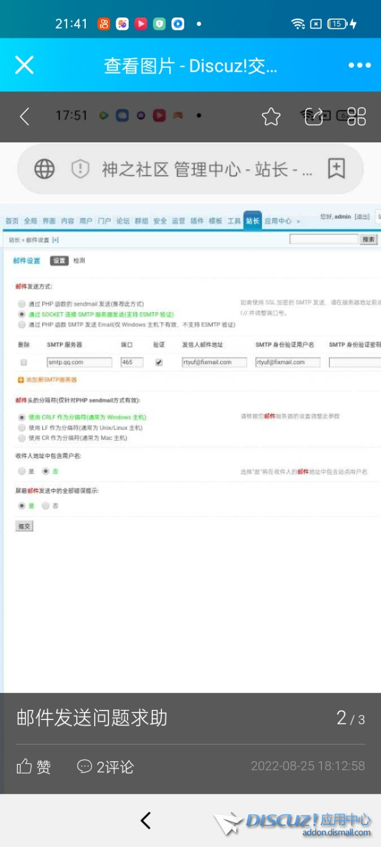381x847 pixels.
Task: Tap the orange plus icon by 添加新SMTP服务器
Action: click(21, 380)
